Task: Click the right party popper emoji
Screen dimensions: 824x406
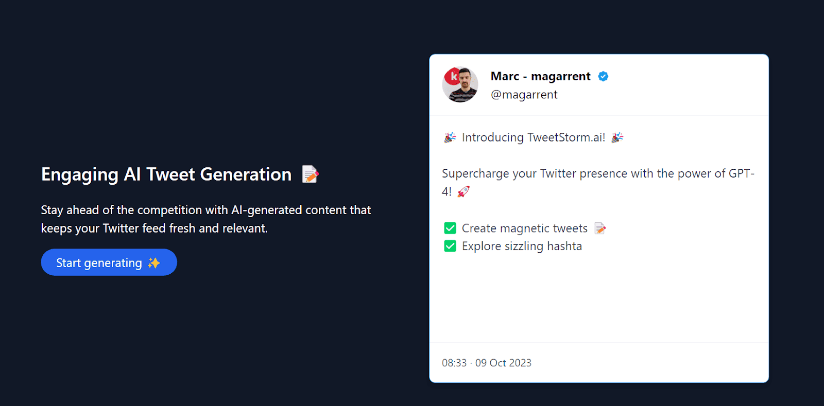Action: pos(617,137)
